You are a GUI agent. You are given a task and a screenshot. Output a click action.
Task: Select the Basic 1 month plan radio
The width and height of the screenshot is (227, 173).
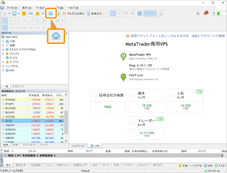pos(134,95)
